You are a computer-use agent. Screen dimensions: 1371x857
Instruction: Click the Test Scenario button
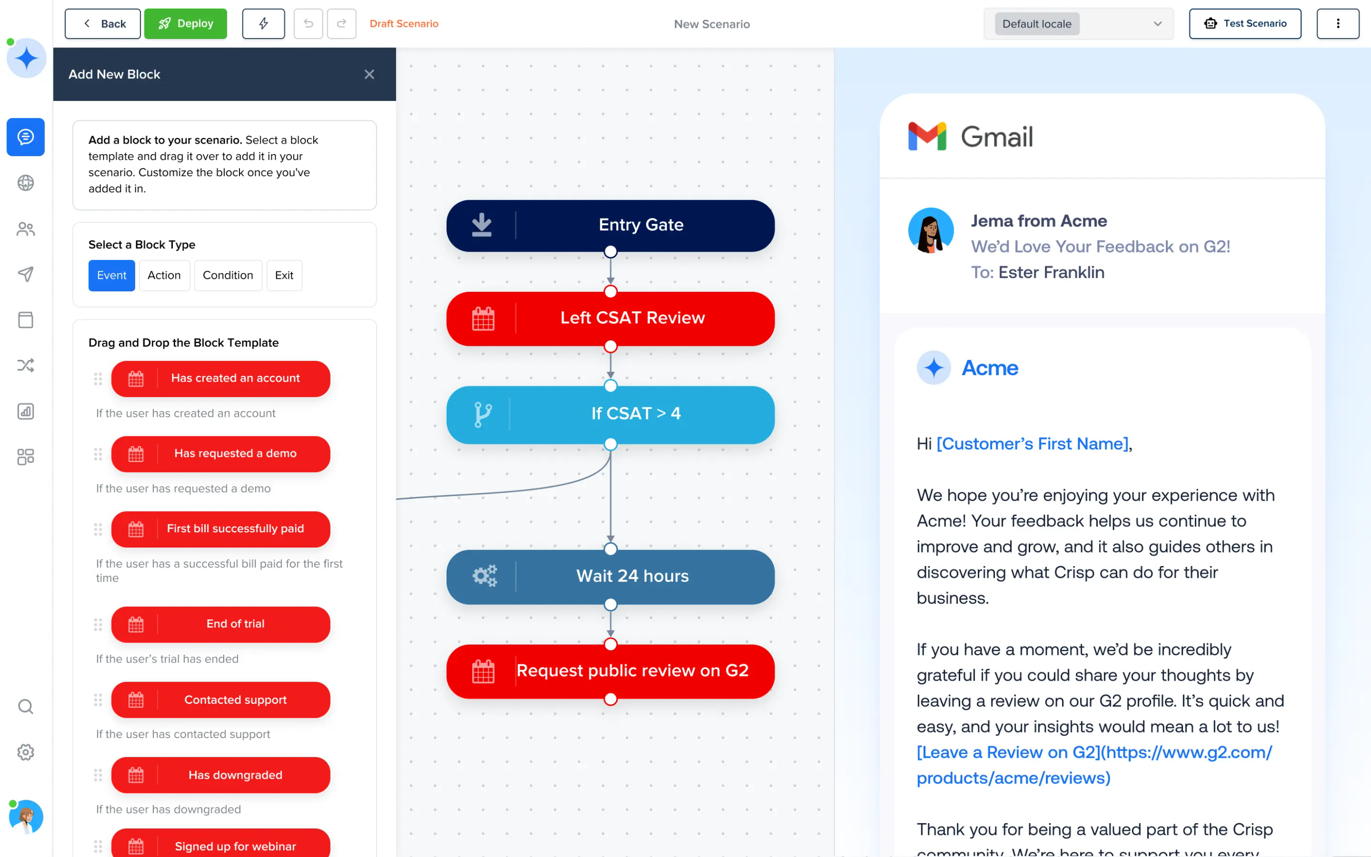[x=1246, y=23]
